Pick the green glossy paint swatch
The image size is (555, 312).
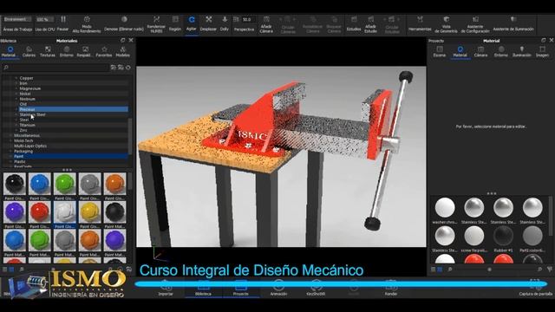(65, 184)
